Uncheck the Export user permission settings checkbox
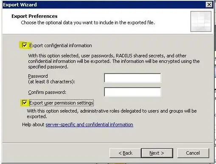The width and height of the screenshot is (216, 164). pos(25,102)
